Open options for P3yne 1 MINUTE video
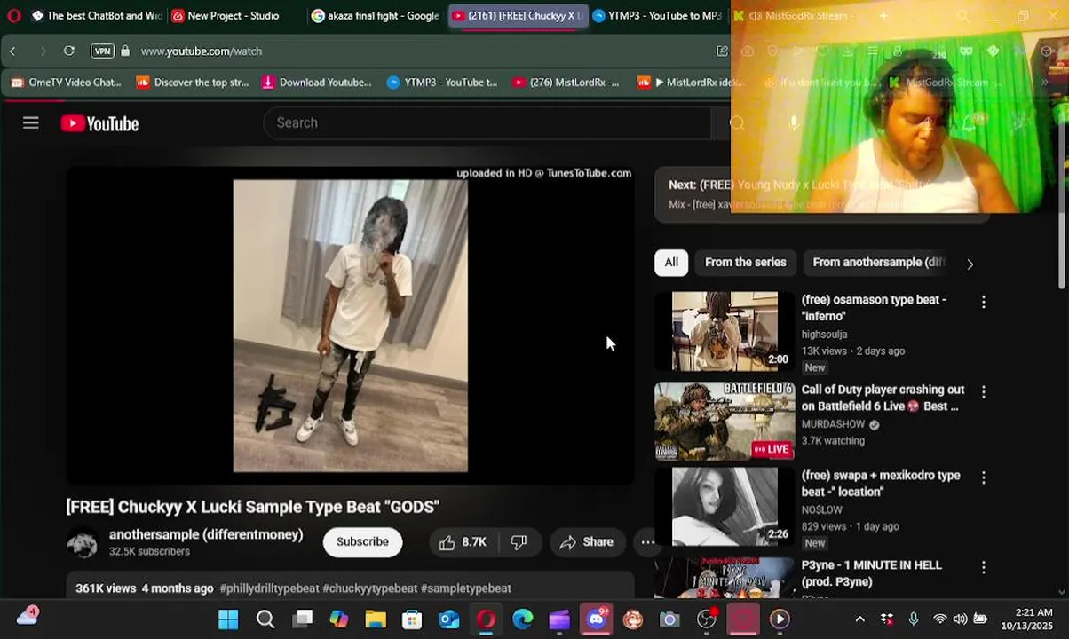1069x639 pixels. pos(983,566)
